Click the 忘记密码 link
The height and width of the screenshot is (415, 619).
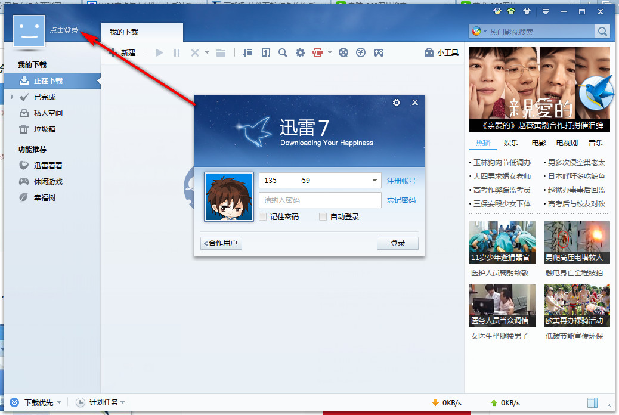click(401, 200)
